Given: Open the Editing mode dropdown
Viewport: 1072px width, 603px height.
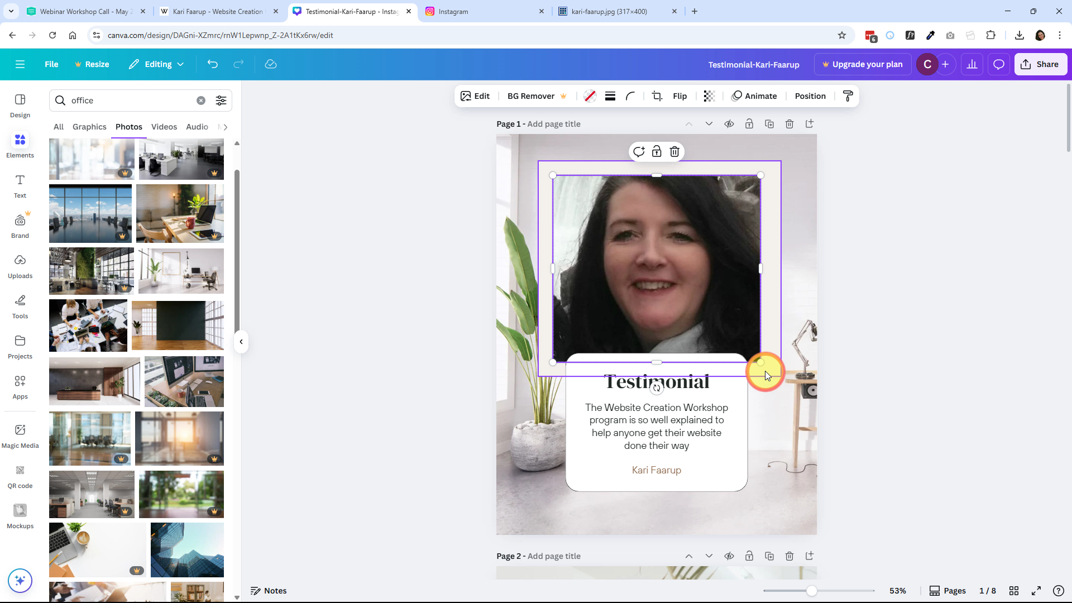Looking at the screenshot, I should point(156,64).
